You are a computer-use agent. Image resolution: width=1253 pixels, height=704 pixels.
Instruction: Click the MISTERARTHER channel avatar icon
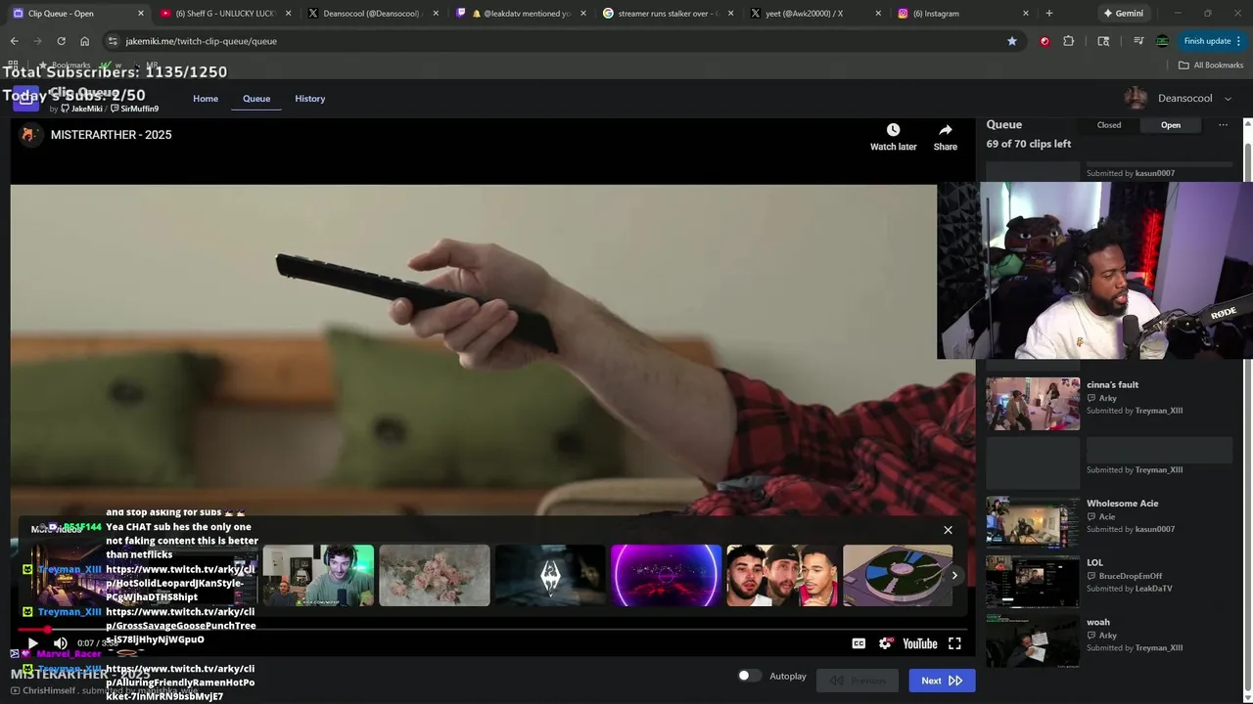(x=29, y=135)
